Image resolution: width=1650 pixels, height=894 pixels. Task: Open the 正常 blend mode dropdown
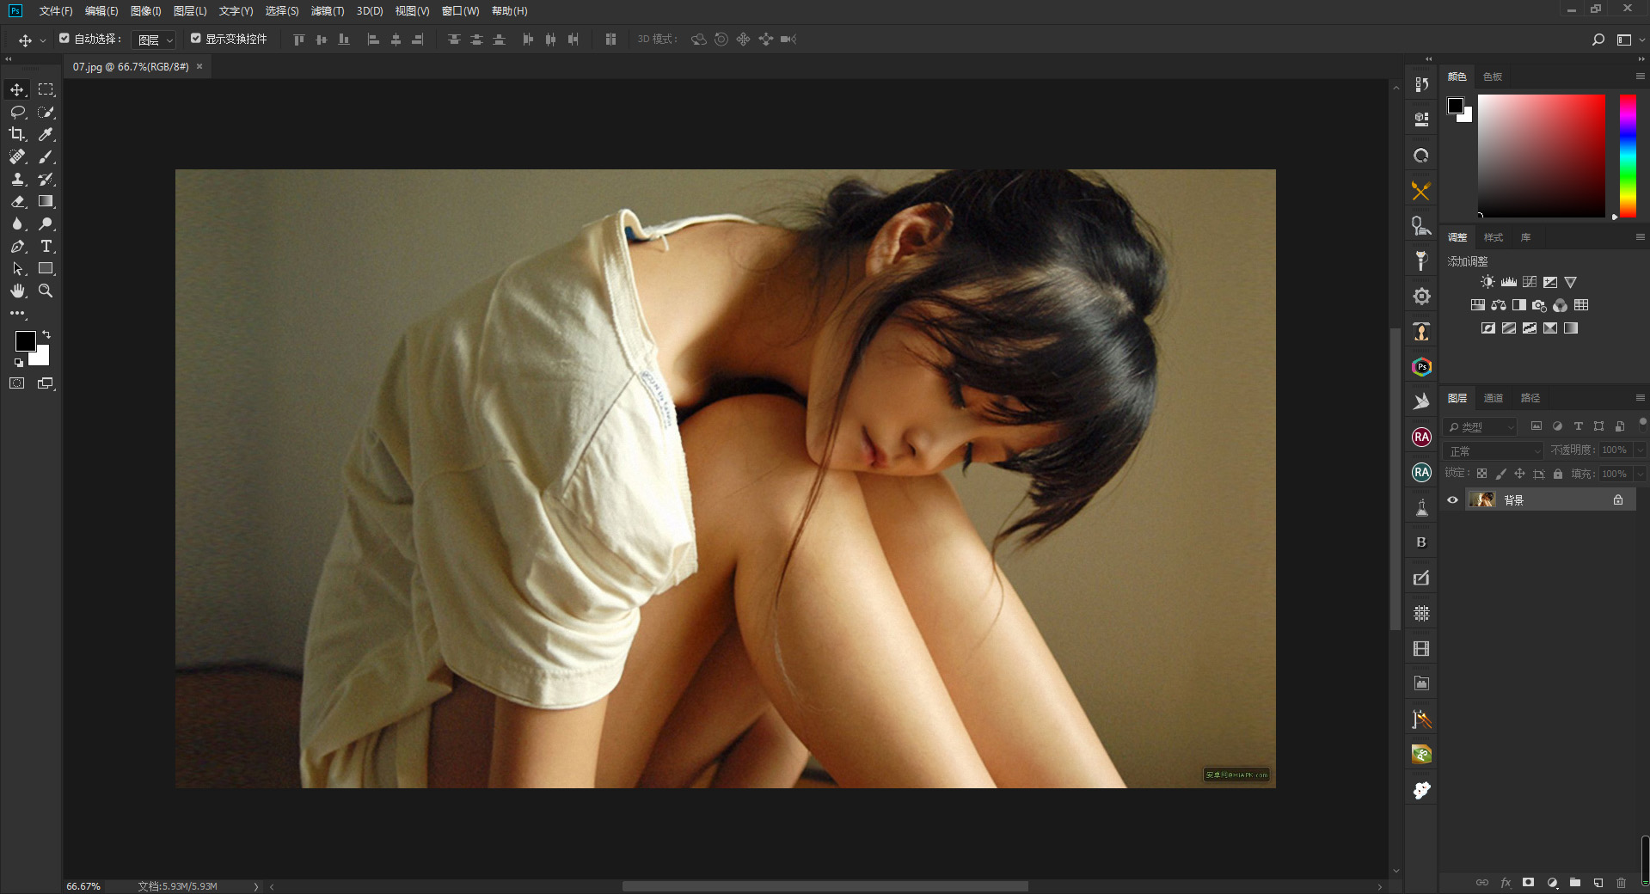point(1494,450)
